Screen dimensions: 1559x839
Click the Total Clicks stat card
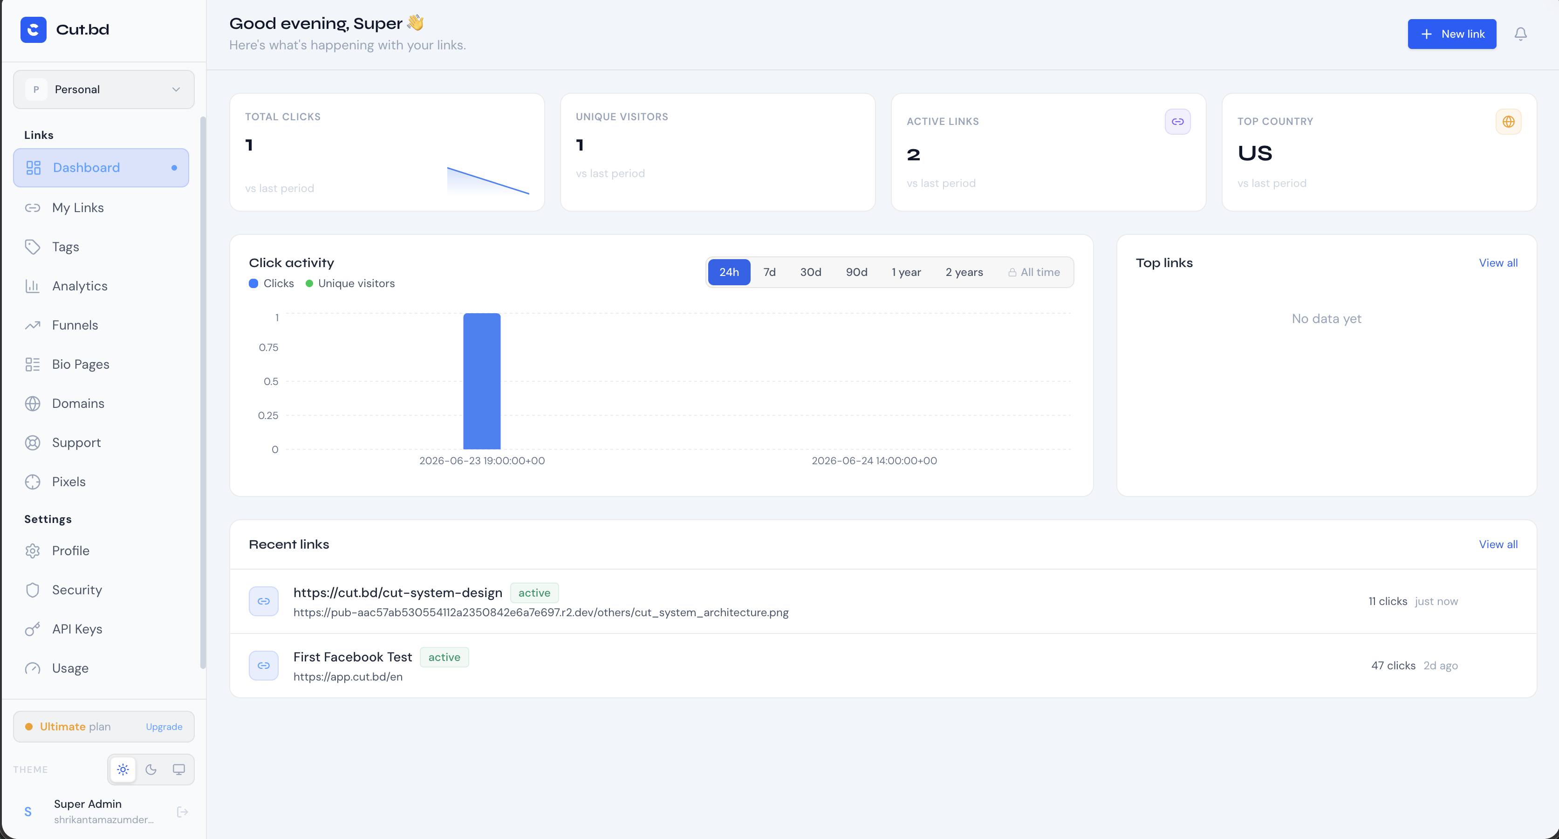387,152
